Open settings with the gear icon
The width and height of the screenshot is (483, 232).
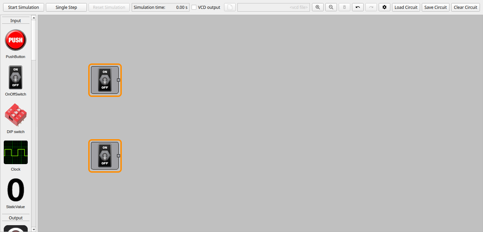pos(384,7)
